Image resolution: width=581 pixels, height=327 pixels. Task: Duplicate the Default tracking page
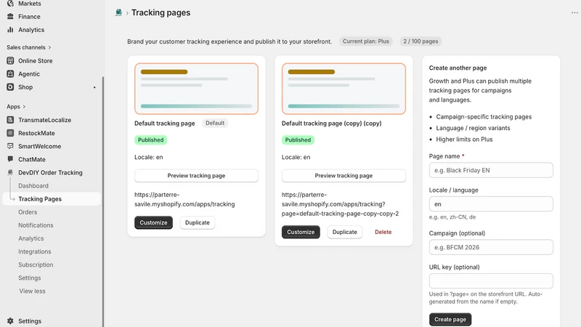tap(197, 222)
